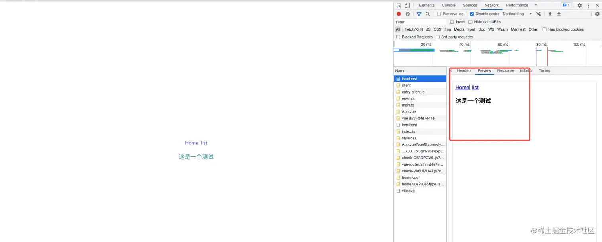Filter requests by CSS type

(x=438, y=29)
